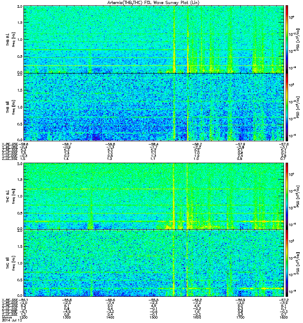Click the -56.1 X_RE_GSE value
This screenshot has width=303, height=323.
23,300
